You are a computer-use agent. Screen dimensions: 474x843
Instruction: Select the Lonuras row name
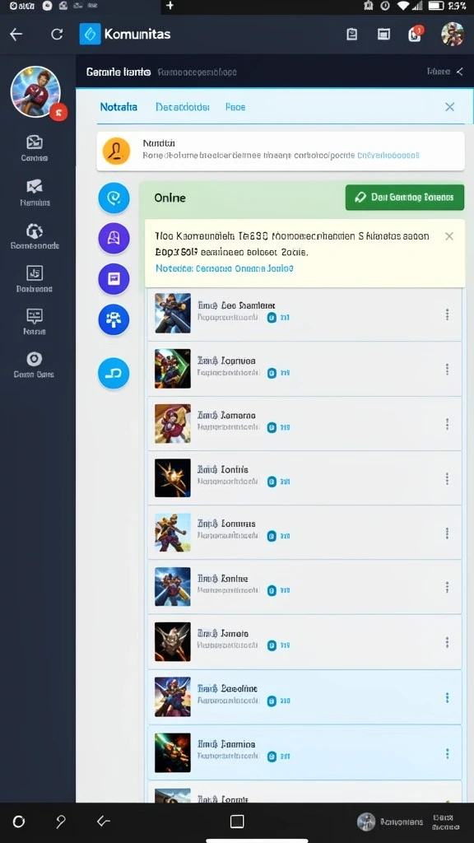click(226, 523)
